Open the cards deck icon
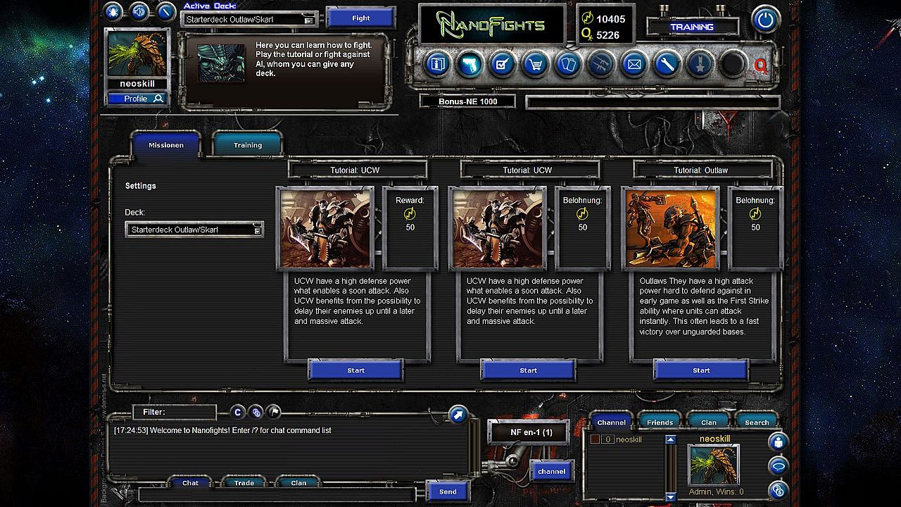901x507 pixels. pyautogui.click(x=568, y=65)
